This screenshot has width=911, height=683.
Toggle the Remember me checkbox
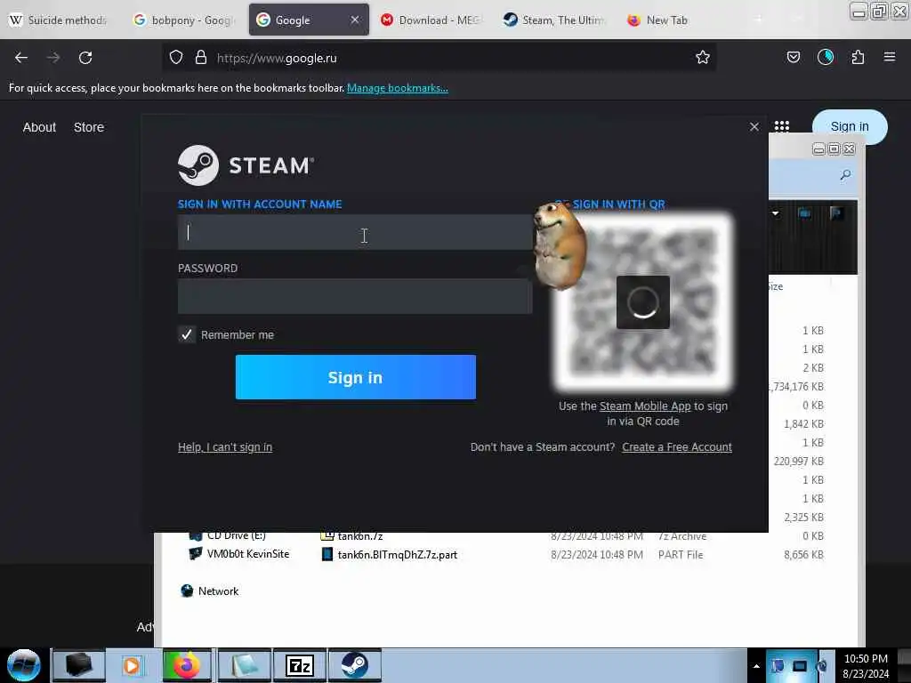point(187,334)
